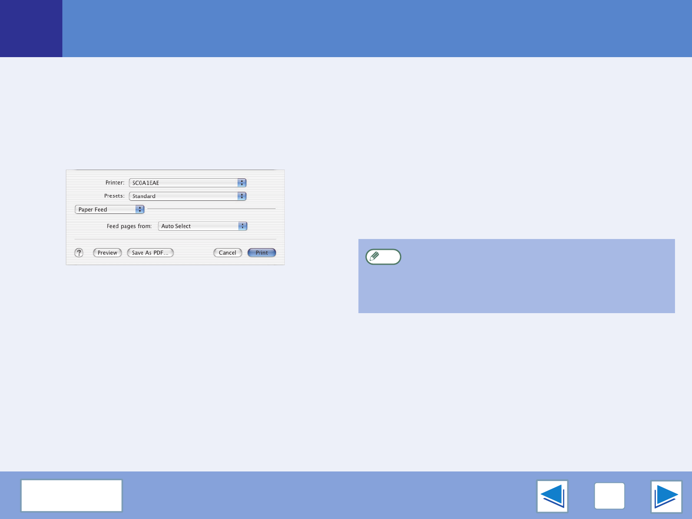Cancel the print dialog
The image size is (692, 519).
click(228, 253)
